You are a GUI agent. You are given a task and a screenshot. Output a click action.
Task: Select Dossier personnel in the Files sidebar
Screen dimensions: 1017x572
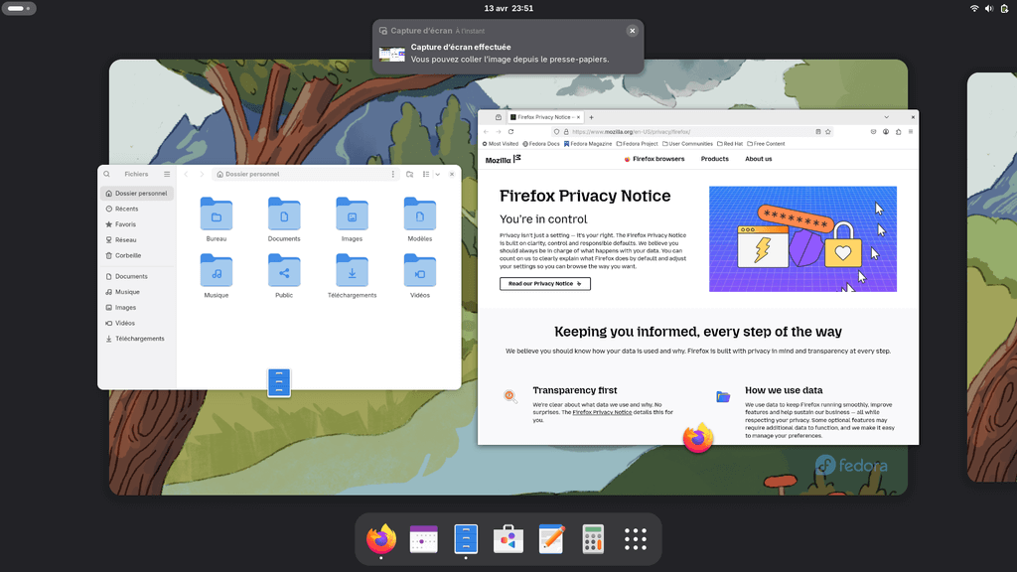coord(137,194)
